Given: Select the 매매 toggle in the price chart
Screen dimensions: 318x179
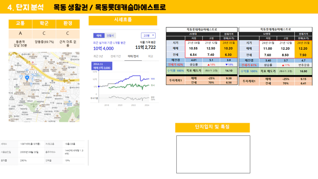Looking at the screenshot, I should tap(99, 36).
